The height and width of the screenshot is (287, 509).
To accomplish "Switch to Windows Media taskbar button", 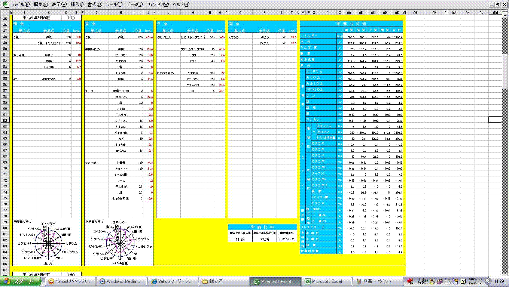I will [121, 281].
